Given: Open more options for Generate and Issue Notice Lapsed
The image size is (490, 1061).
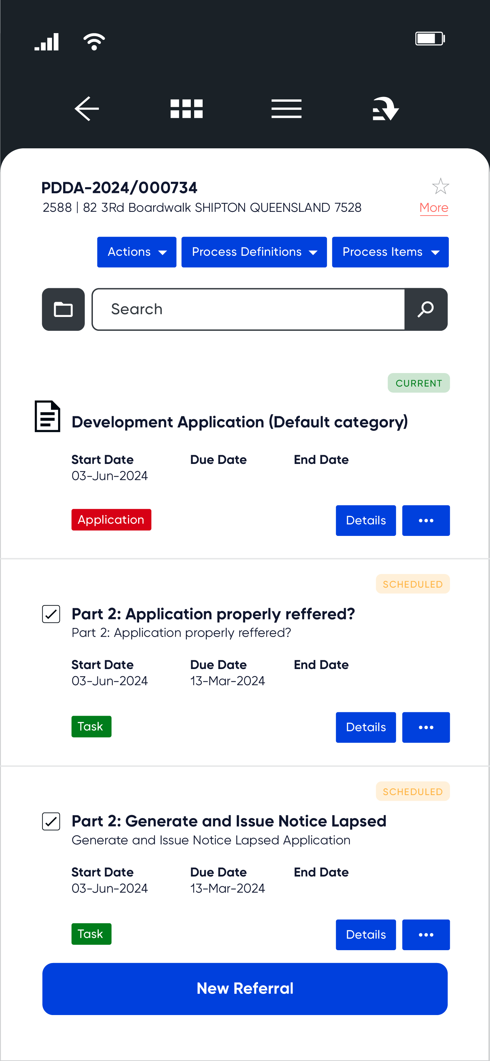Looking at the screenshot, I should coord(426,935).
